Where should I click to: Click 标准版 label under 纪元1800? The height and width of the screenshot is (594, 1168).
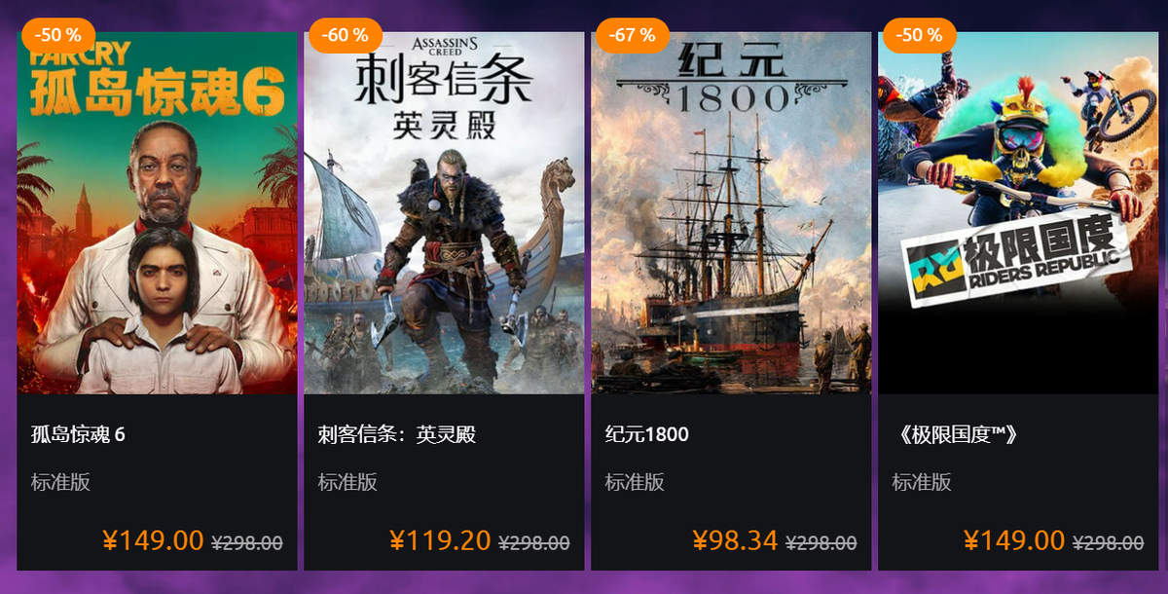pos(635,482)
